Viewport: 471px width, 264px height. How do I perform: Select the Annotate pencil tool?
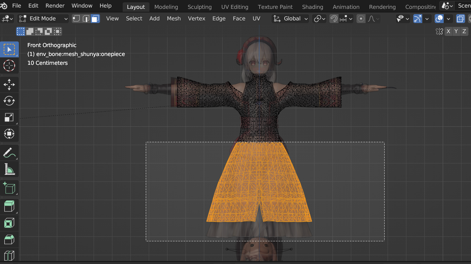click(9, 152)
